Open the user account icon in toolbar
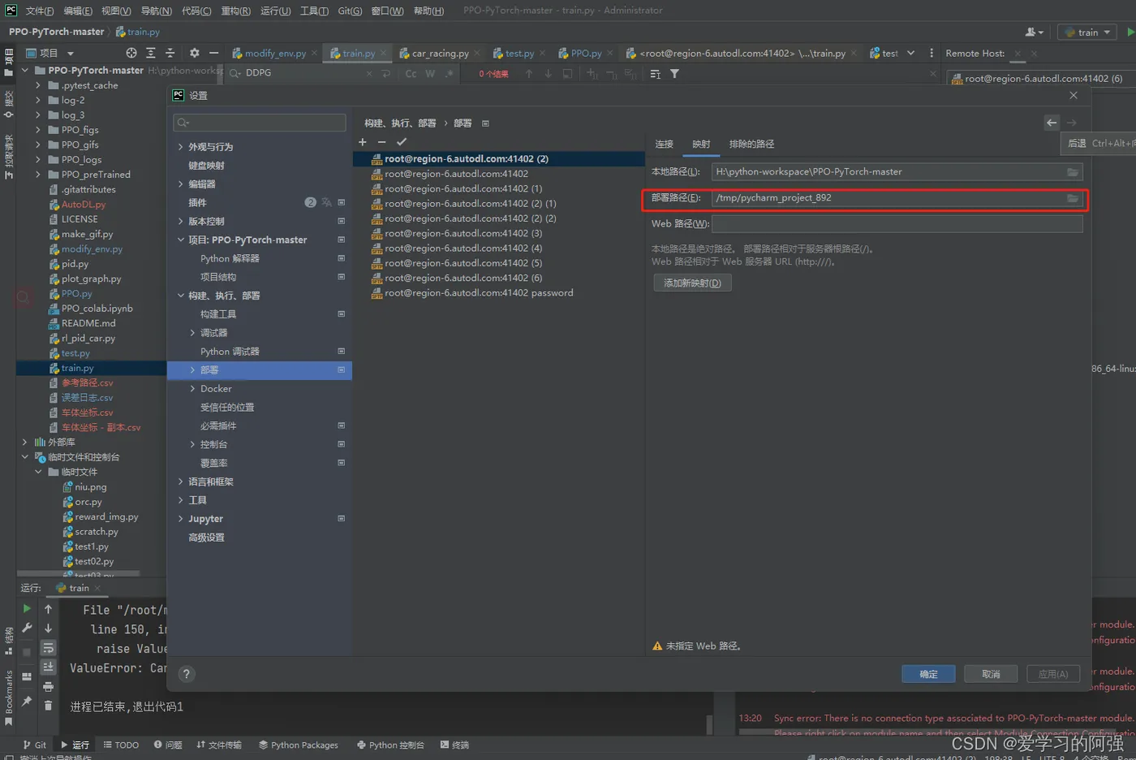Image resolution: width=1136 pixels, height=760 pixels. [x=1034, y=32]
